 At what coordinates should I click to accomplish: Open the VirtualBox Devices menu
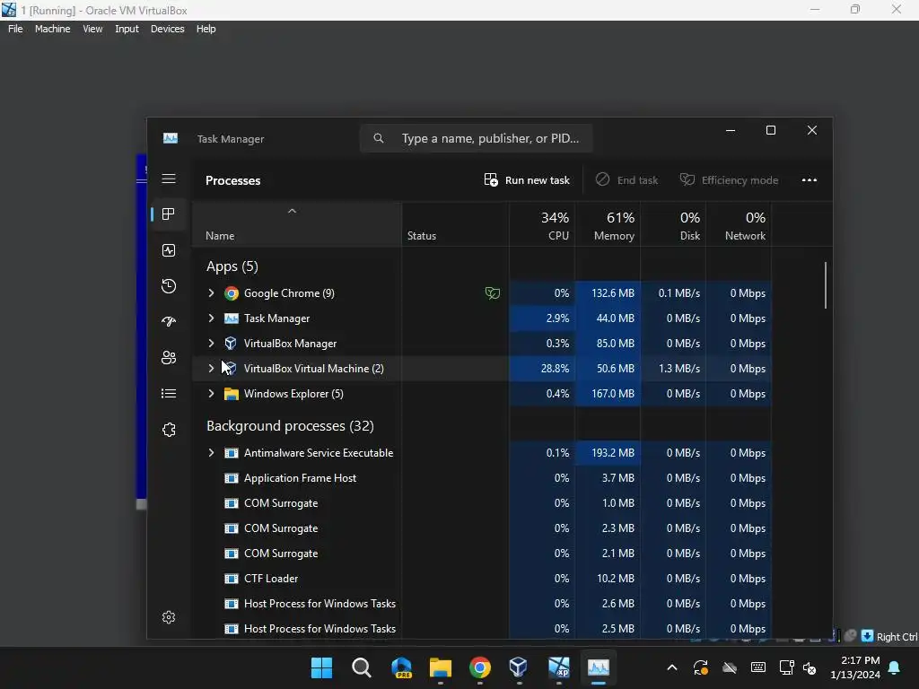[167, 29]
